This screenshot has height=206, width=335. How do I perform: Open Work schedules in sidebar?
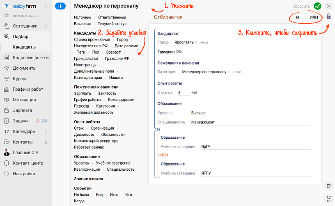point(28,89)
